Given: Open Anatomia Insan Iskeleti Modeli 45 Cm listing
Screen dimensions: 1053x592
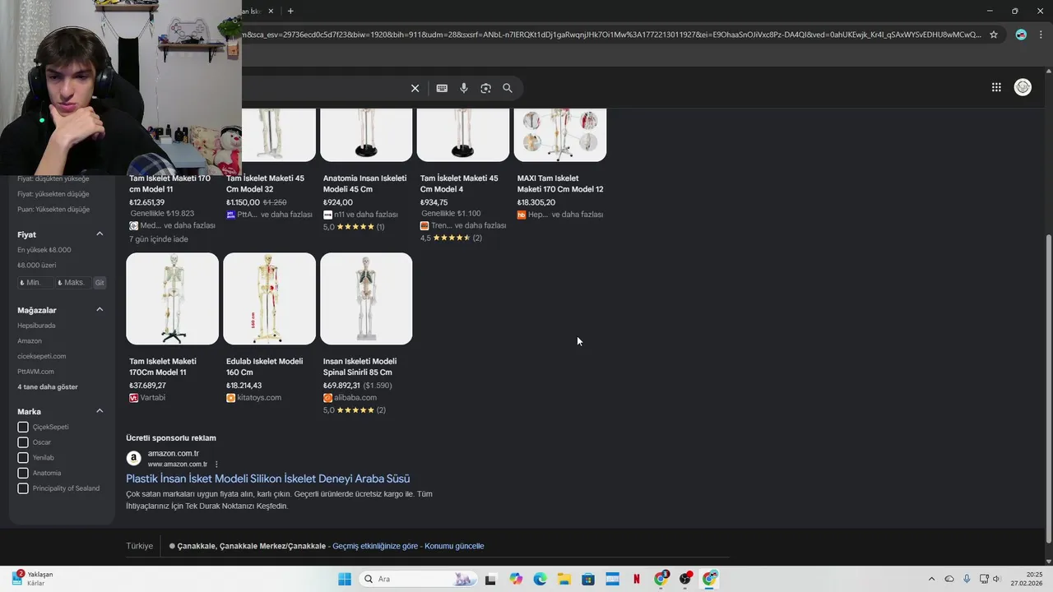Looking at the screenshot, I should tap(364, 183).
